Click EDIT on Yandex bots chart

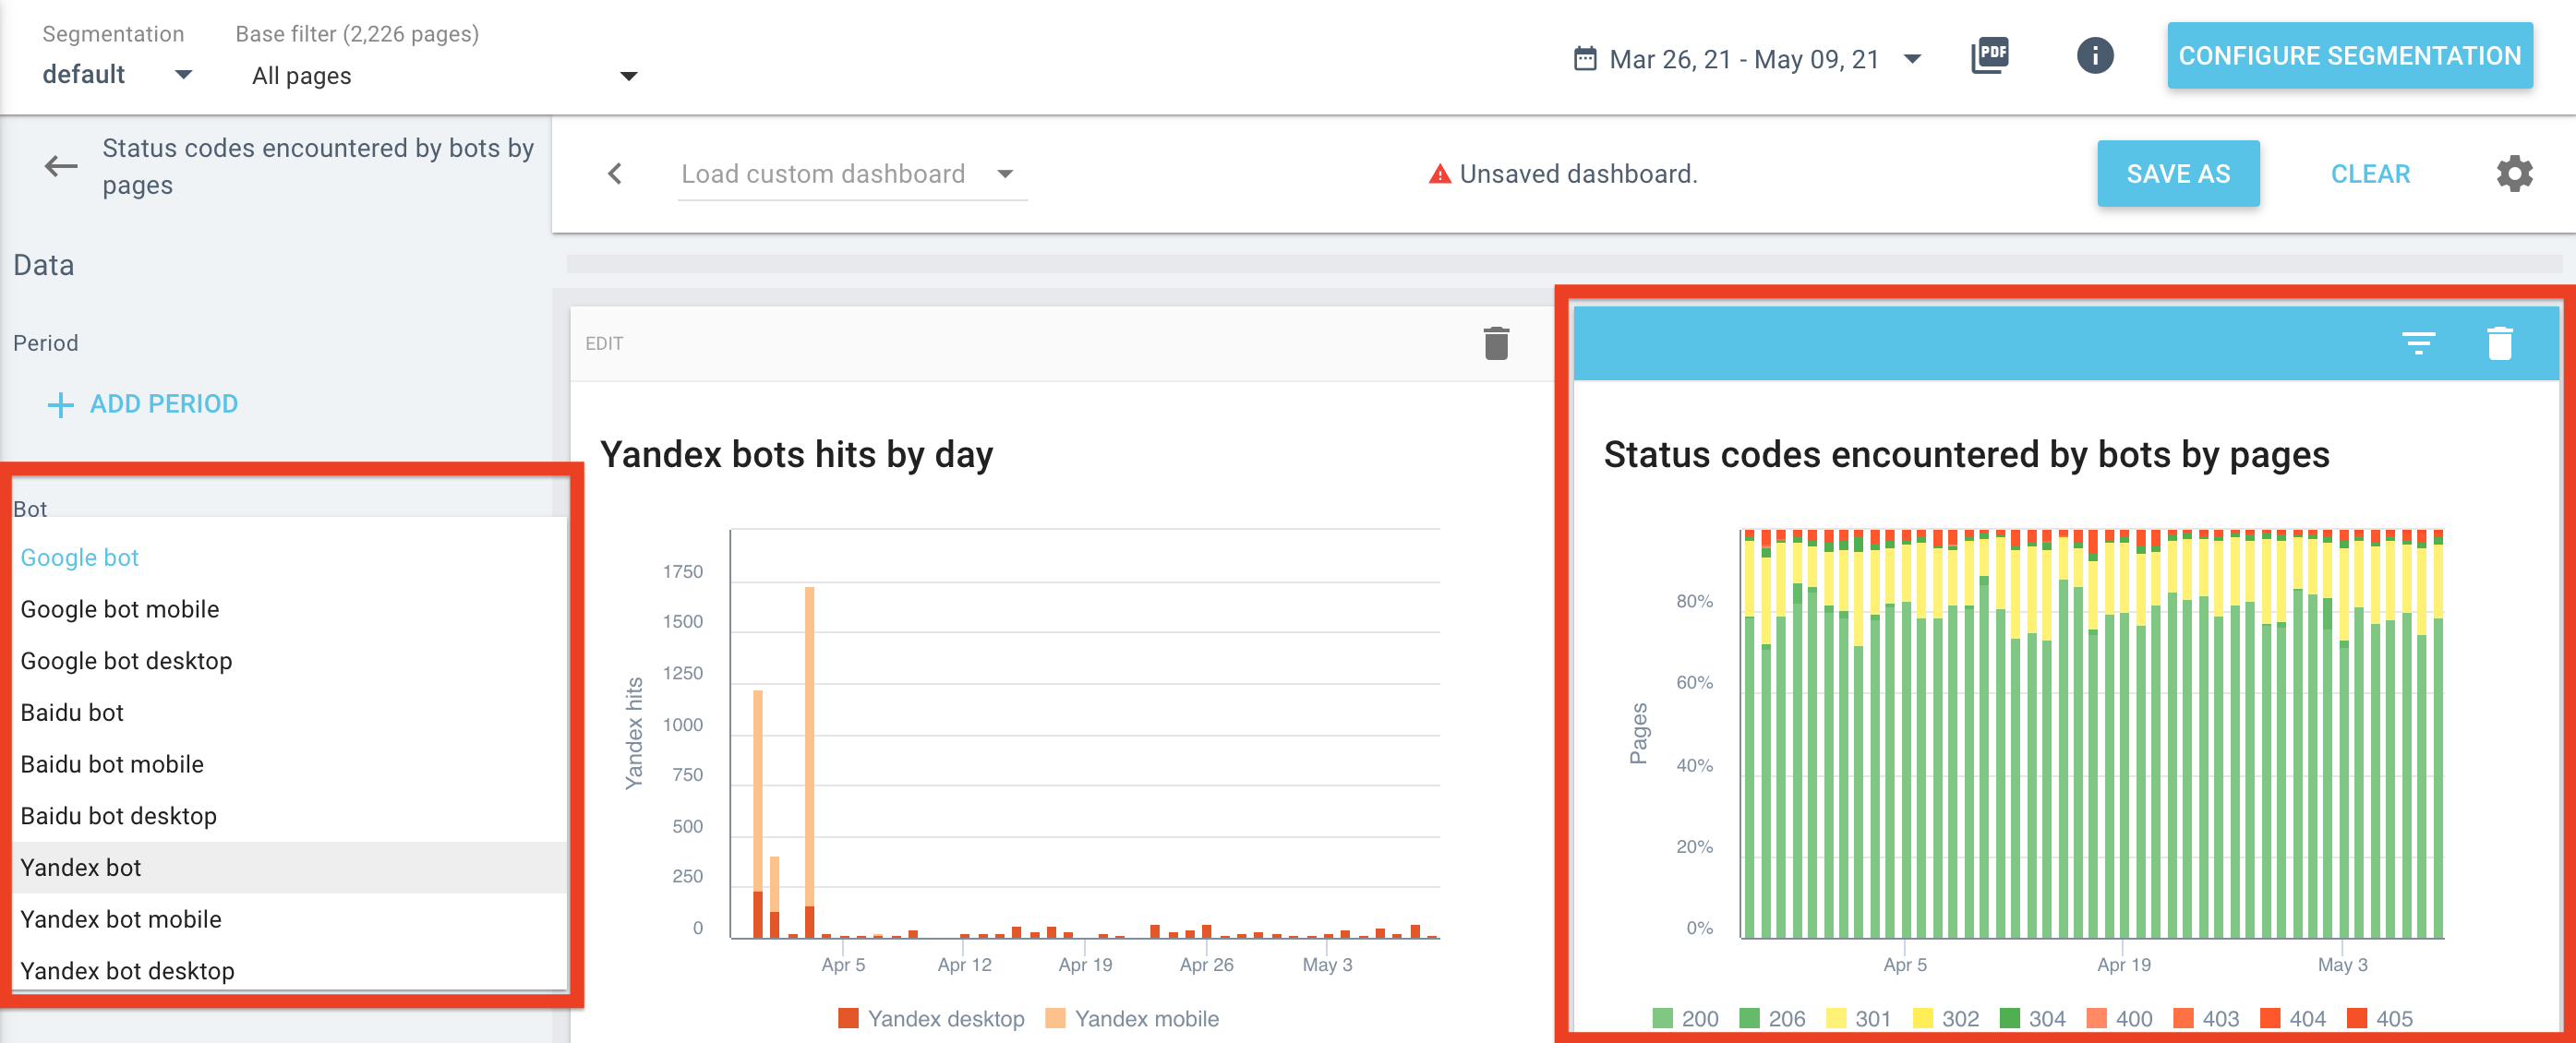click(x=603, y=343)
